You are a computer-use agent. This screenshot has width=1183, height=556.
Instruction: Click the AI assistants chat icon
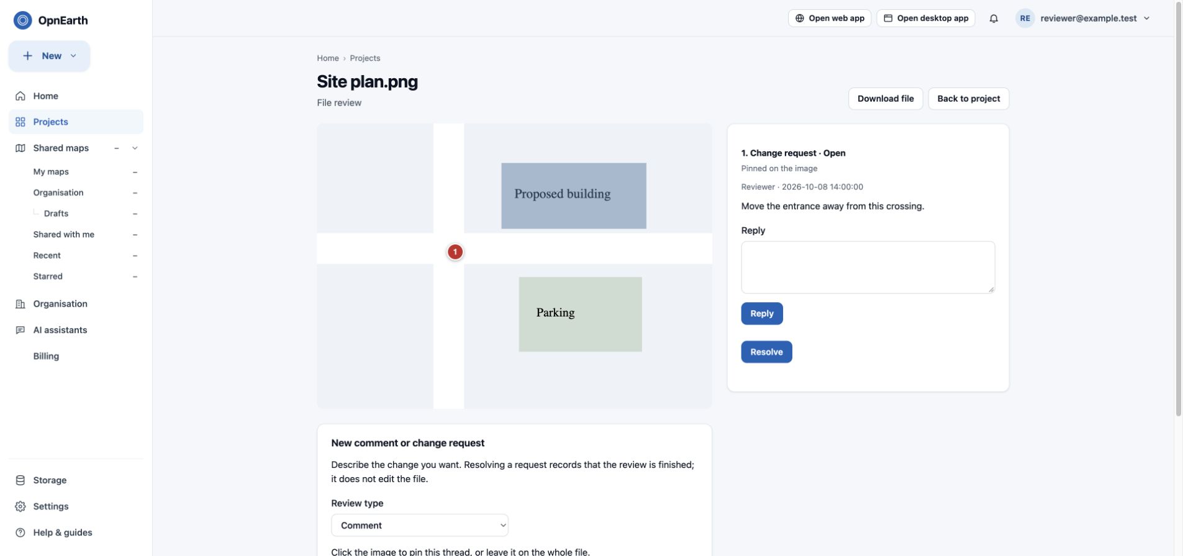pyautogui.click(x=20, y=330)
